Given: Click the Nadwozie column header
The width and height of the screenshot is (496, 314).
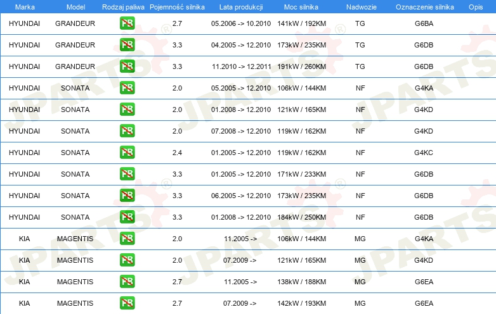Looking at the screenshot, I should (362, 7).
